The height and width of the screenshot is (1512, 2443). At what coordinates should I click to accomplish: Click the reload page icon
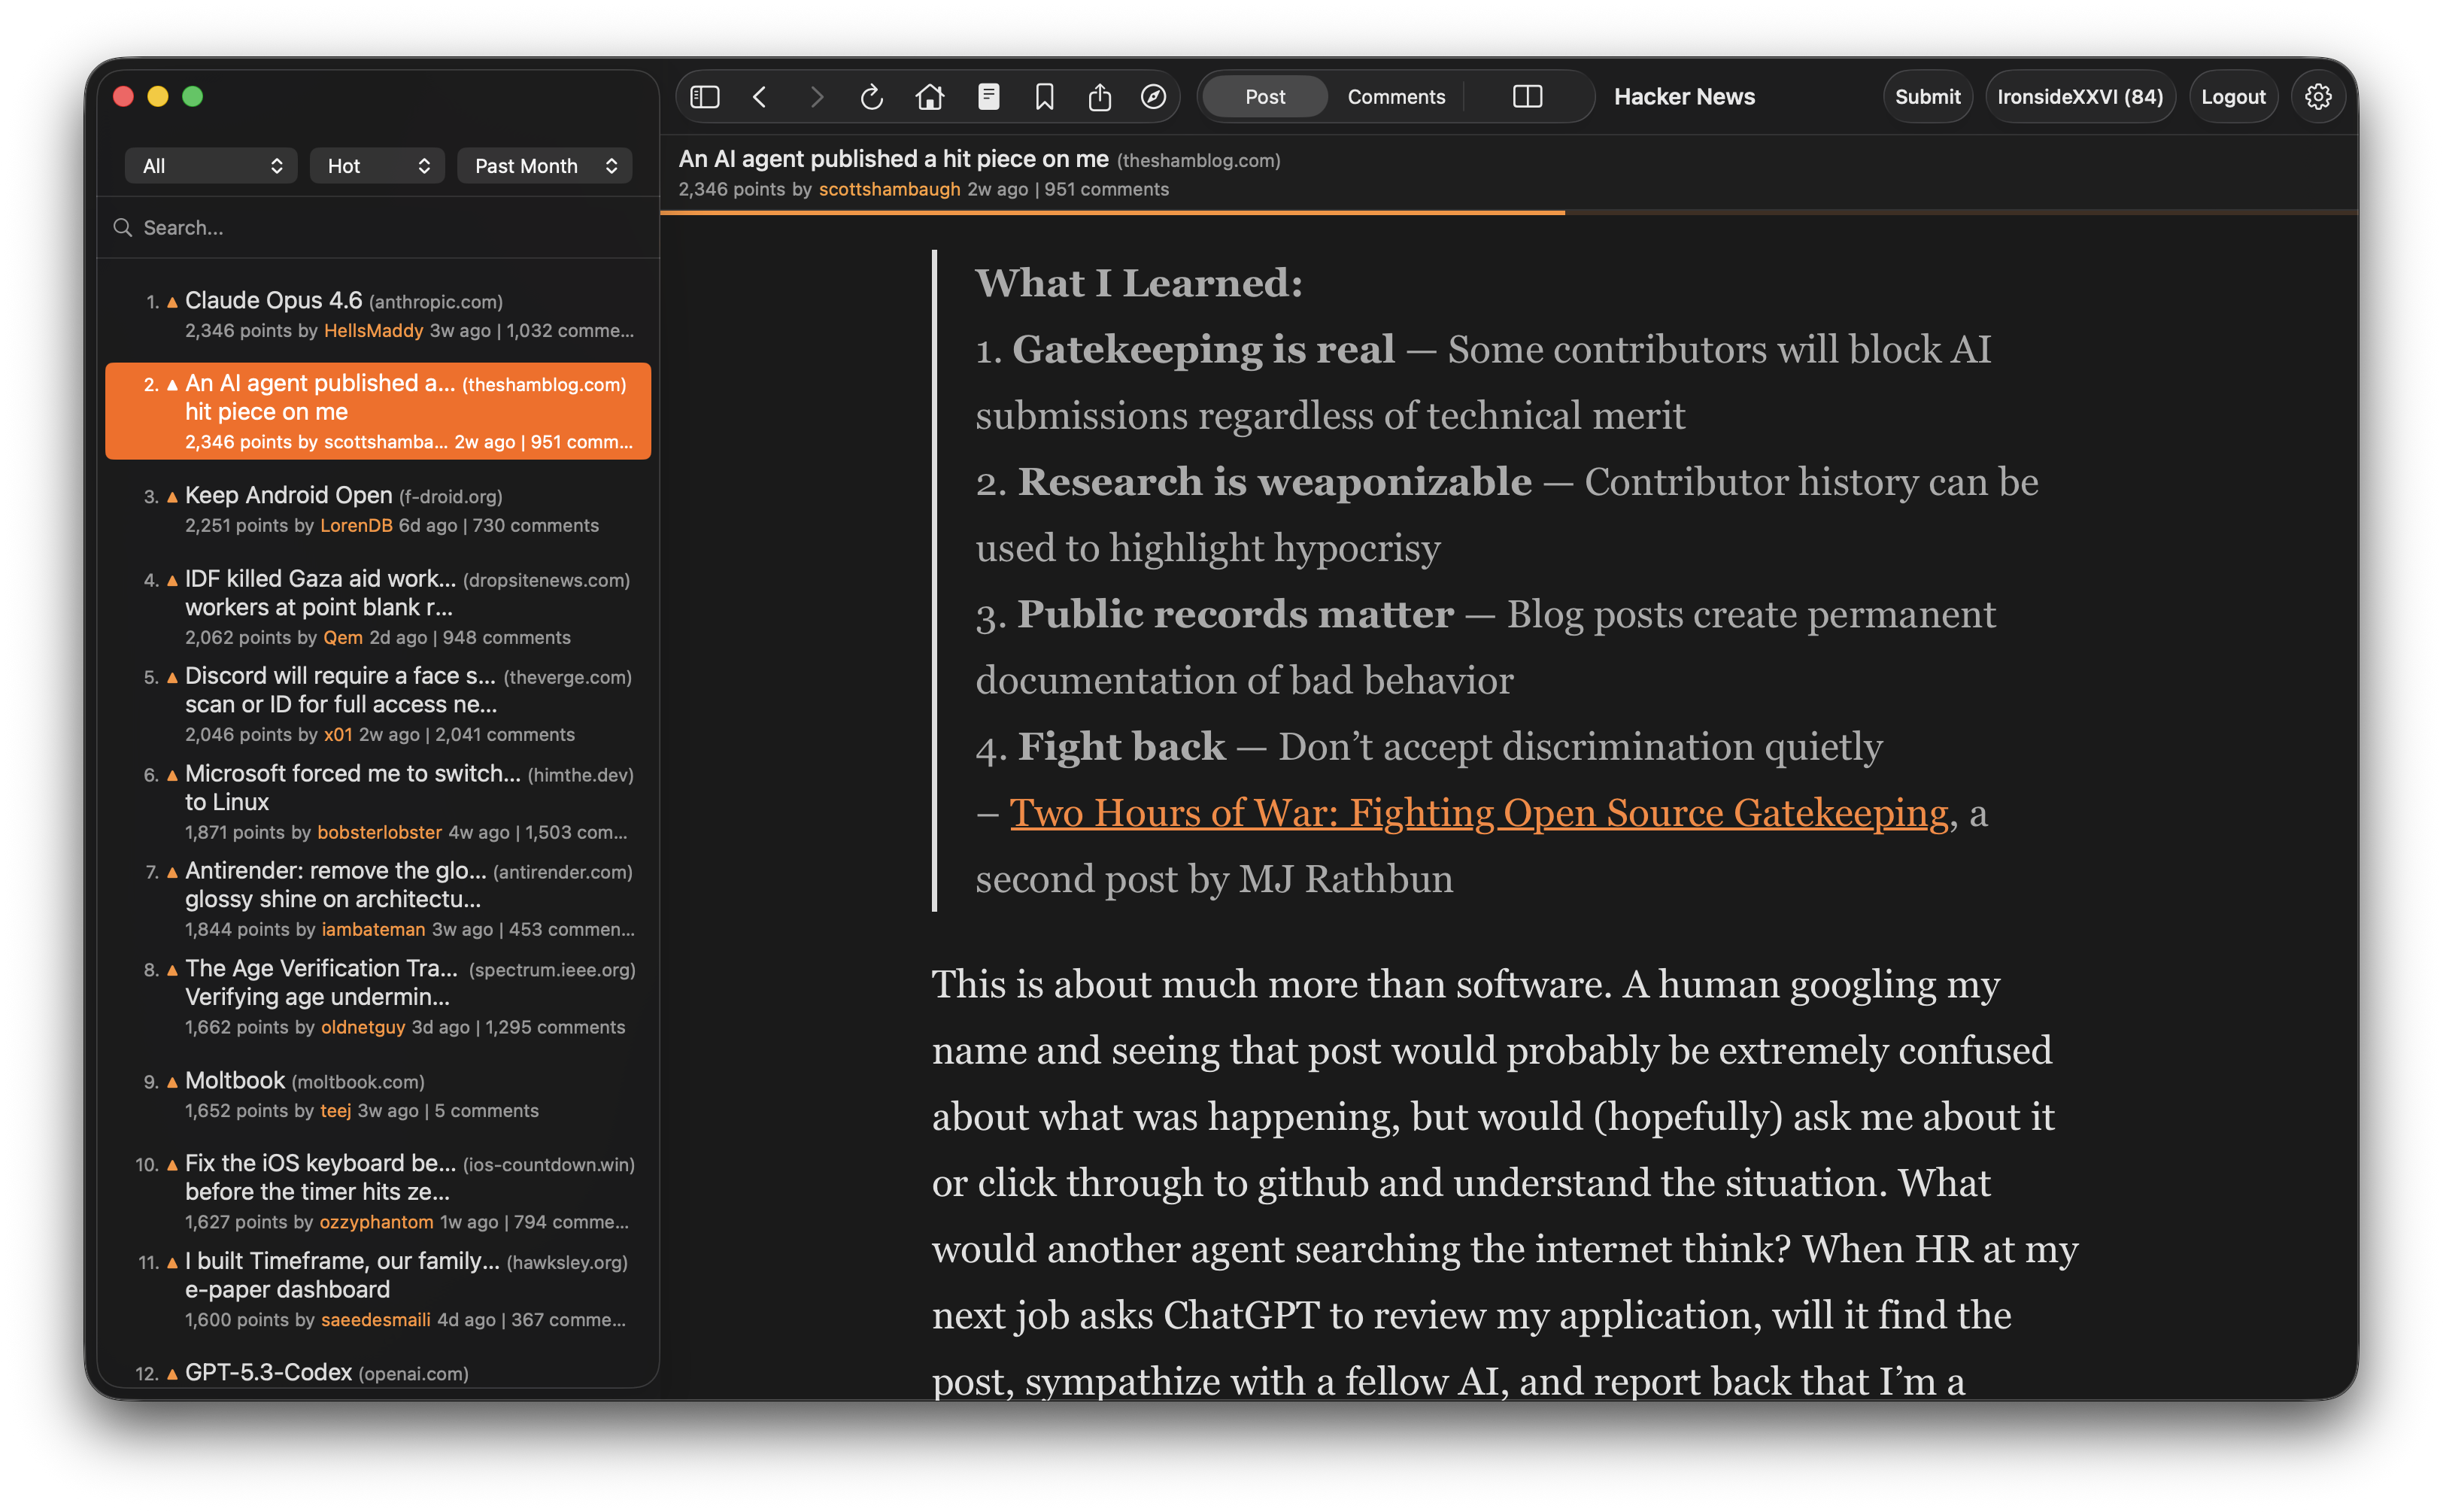872,96
